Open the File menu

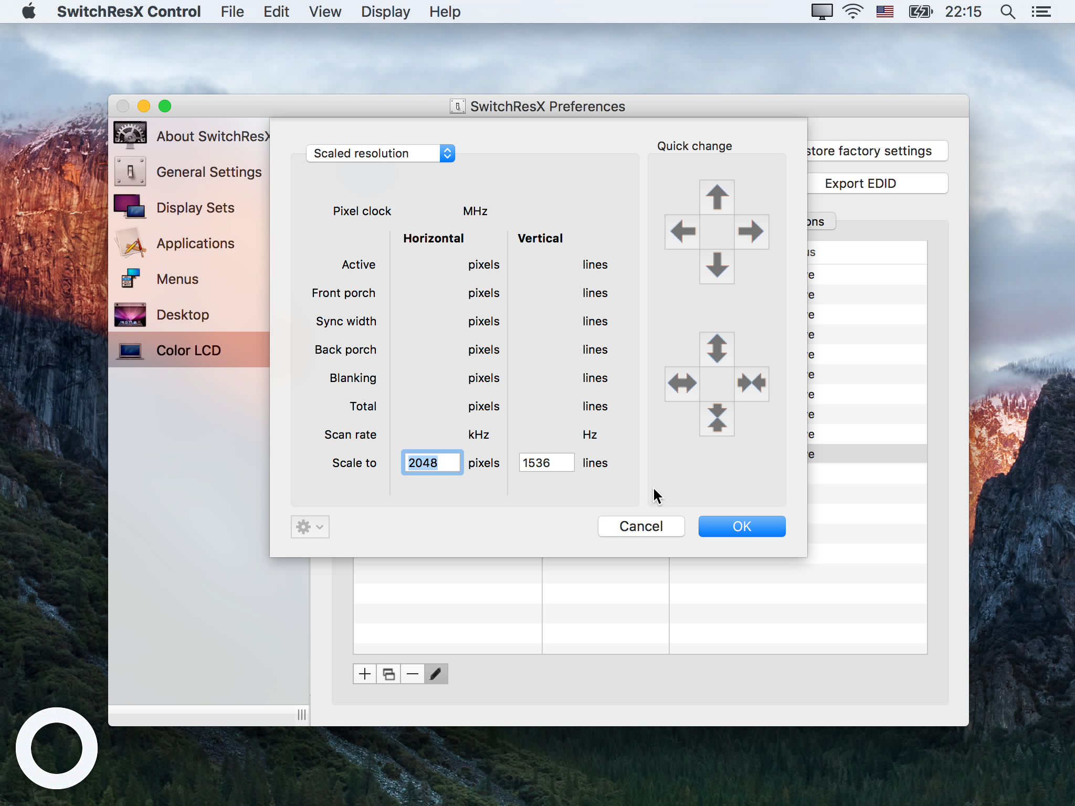232,12
